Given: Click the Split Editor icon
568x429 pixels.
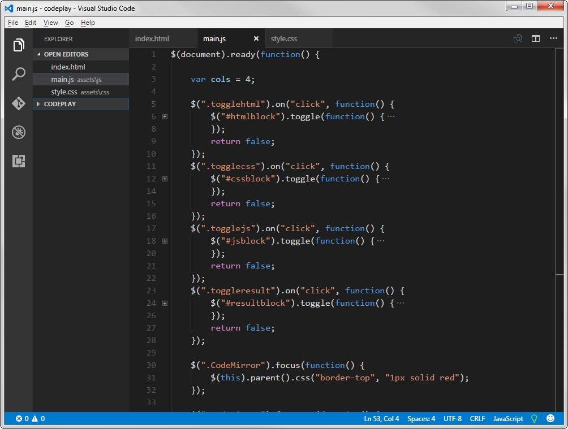Looking at the screenshot, I should pos(535,39).
